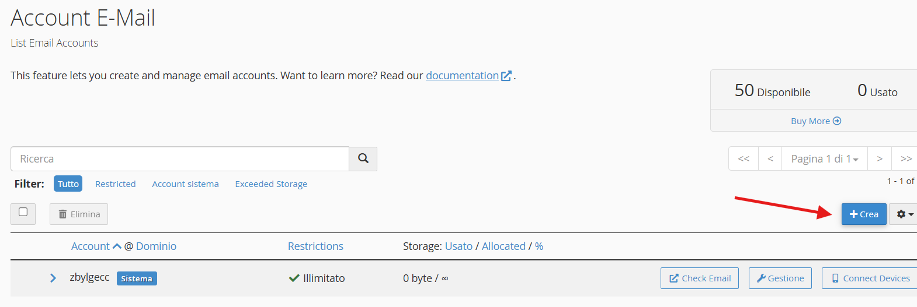
Task: Go to previous page with < button
Action: [x=770, y=158]
